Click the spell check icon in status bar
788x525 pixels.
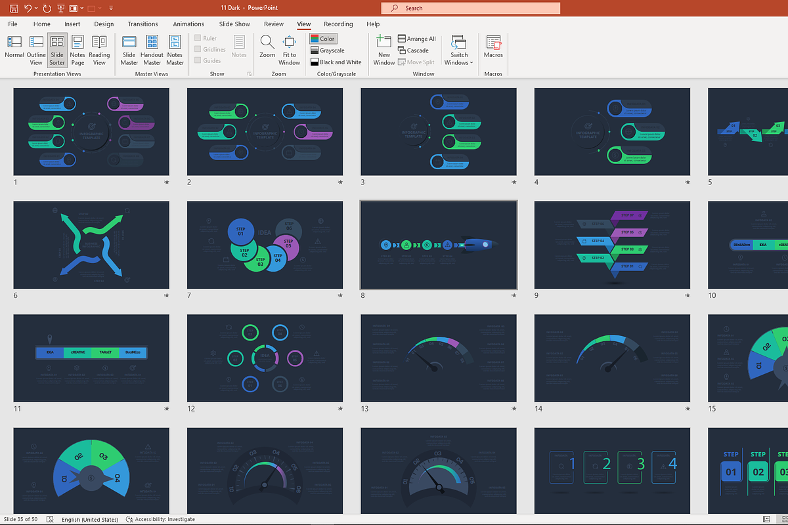[49, 519]
